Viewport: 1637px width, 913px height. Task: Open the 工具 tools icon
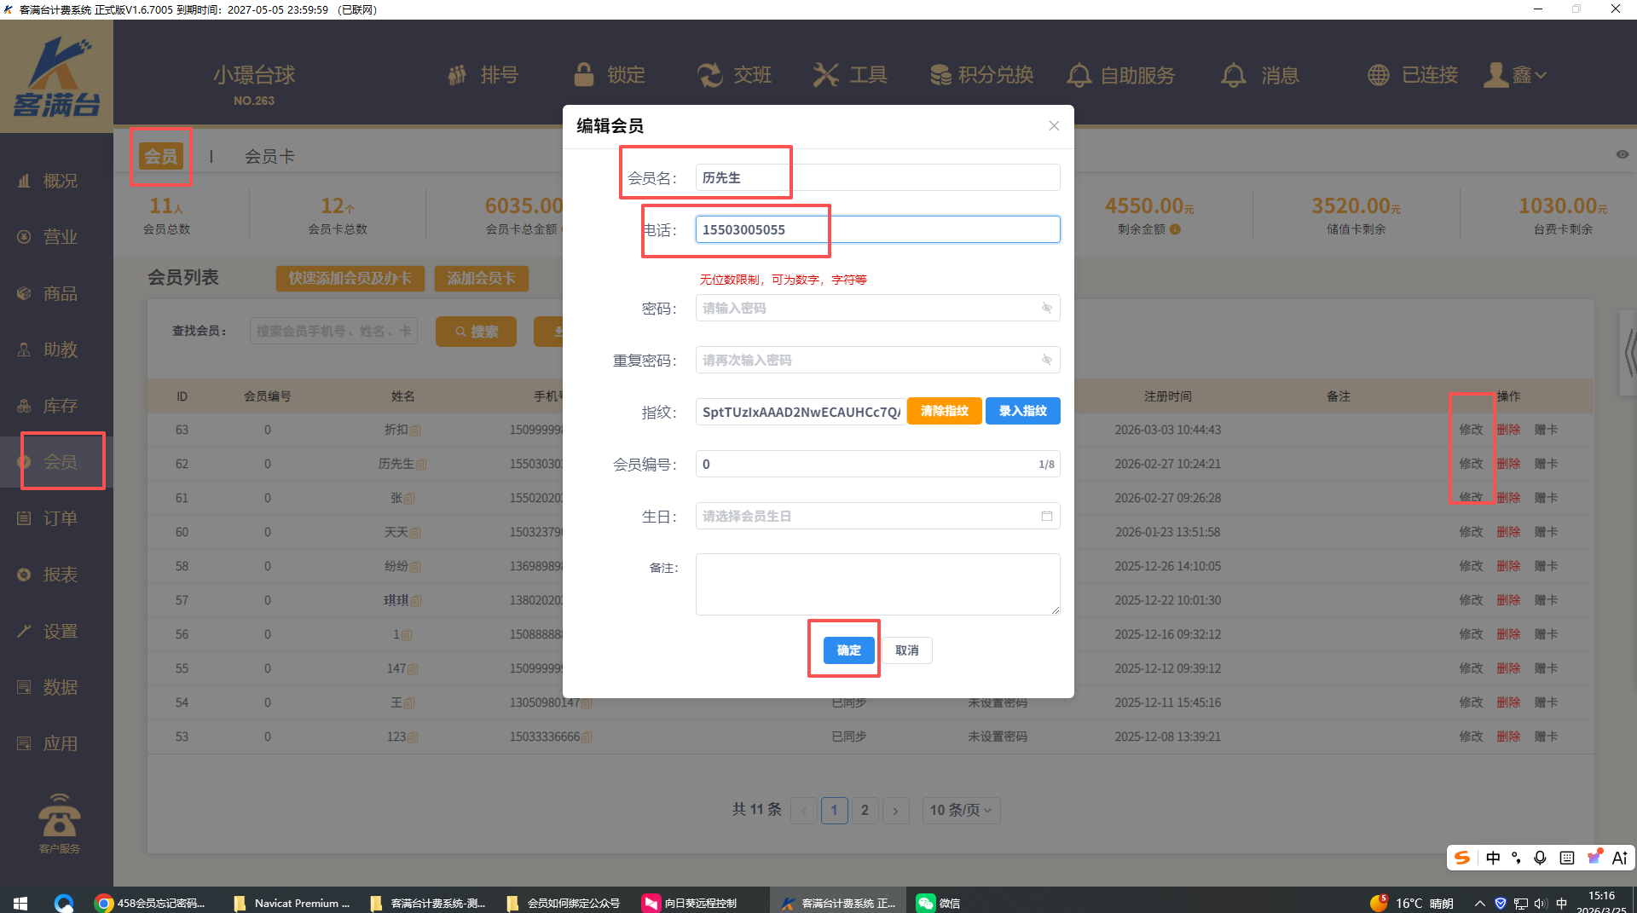click(x=825, y=75)
